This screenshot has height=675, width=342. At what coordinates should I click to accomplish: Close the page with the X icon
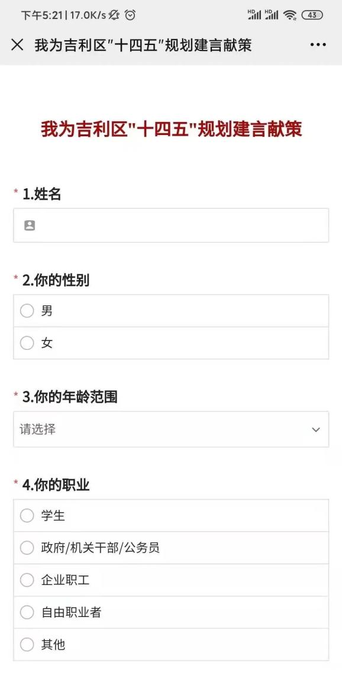(x=17, y=45)
